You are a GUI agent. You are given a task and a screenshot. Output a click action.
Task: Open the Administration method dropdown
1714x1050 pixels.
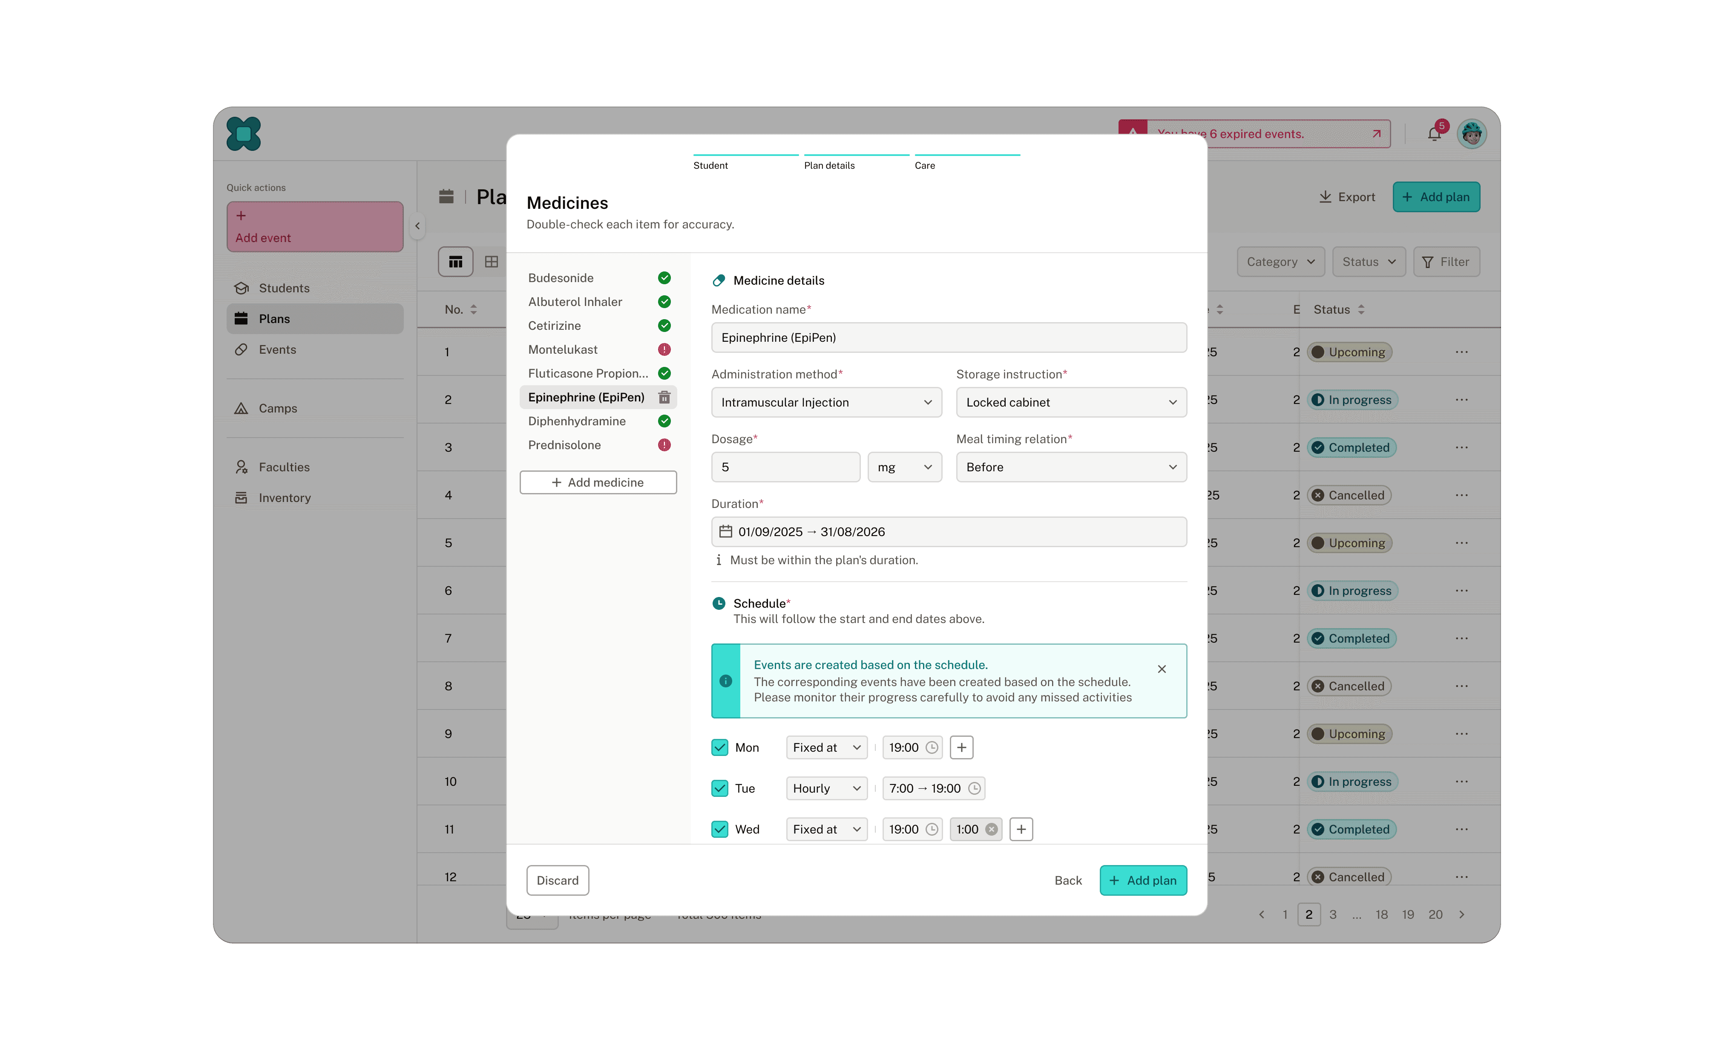(x=826, y=402)
